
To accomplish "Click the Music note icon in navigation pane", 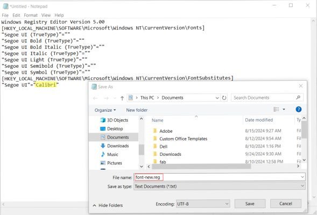I will click(x=103, y=154).
